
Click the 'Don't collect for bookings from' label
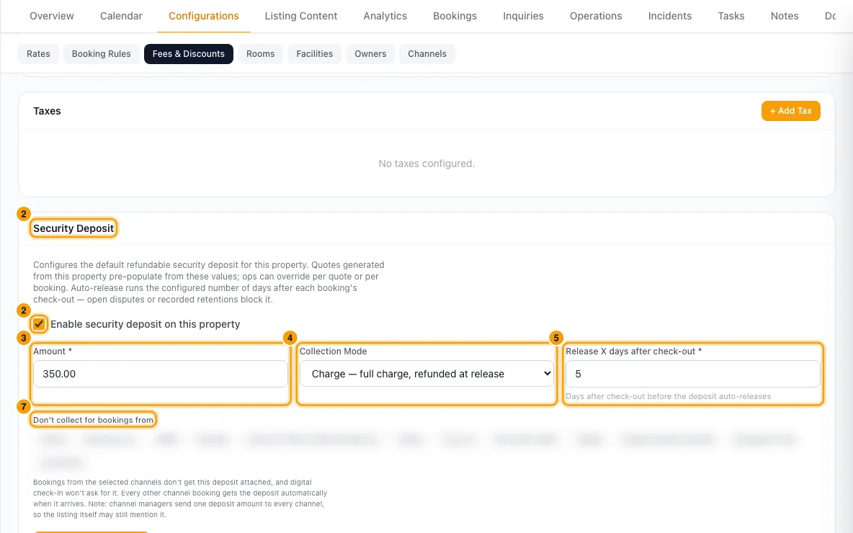click(93, 420)
